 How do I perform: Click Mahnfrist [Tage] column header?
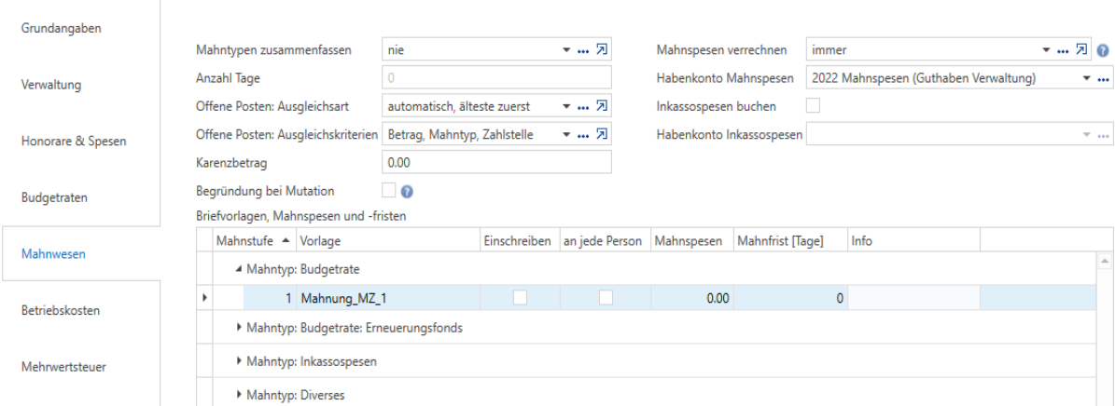(x=790, y=240)
